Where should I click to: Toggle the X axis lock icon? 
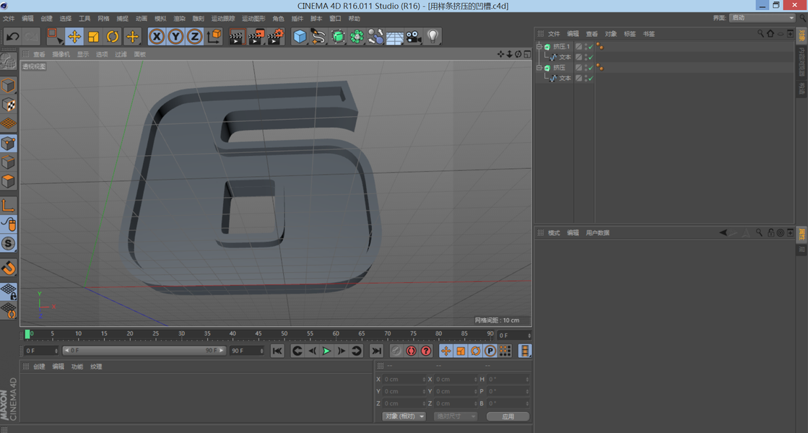coord(156,36)
